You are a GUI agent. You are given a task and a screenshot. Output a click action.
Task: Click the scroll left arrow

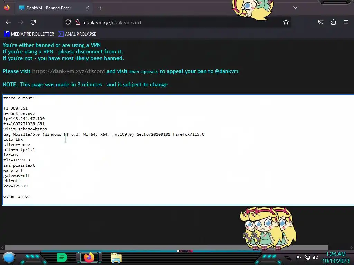click(2, 247)
